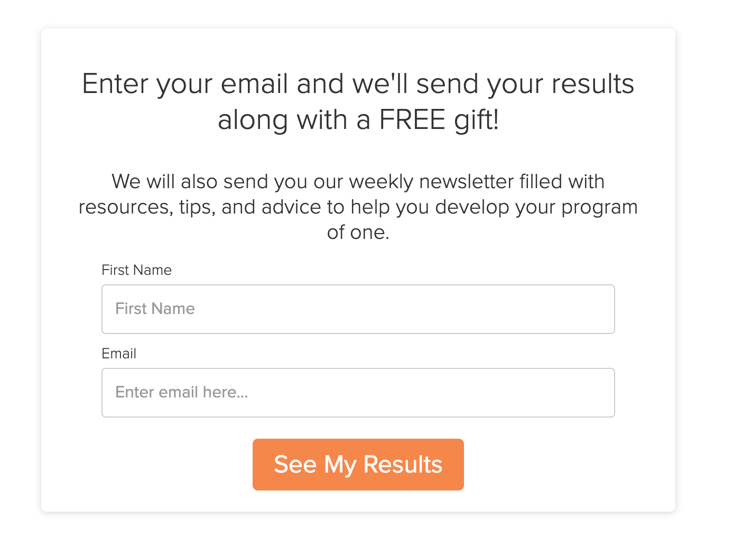Click the "of one." text line
Viewport: 743px width, 537px height.
[358, 233]
